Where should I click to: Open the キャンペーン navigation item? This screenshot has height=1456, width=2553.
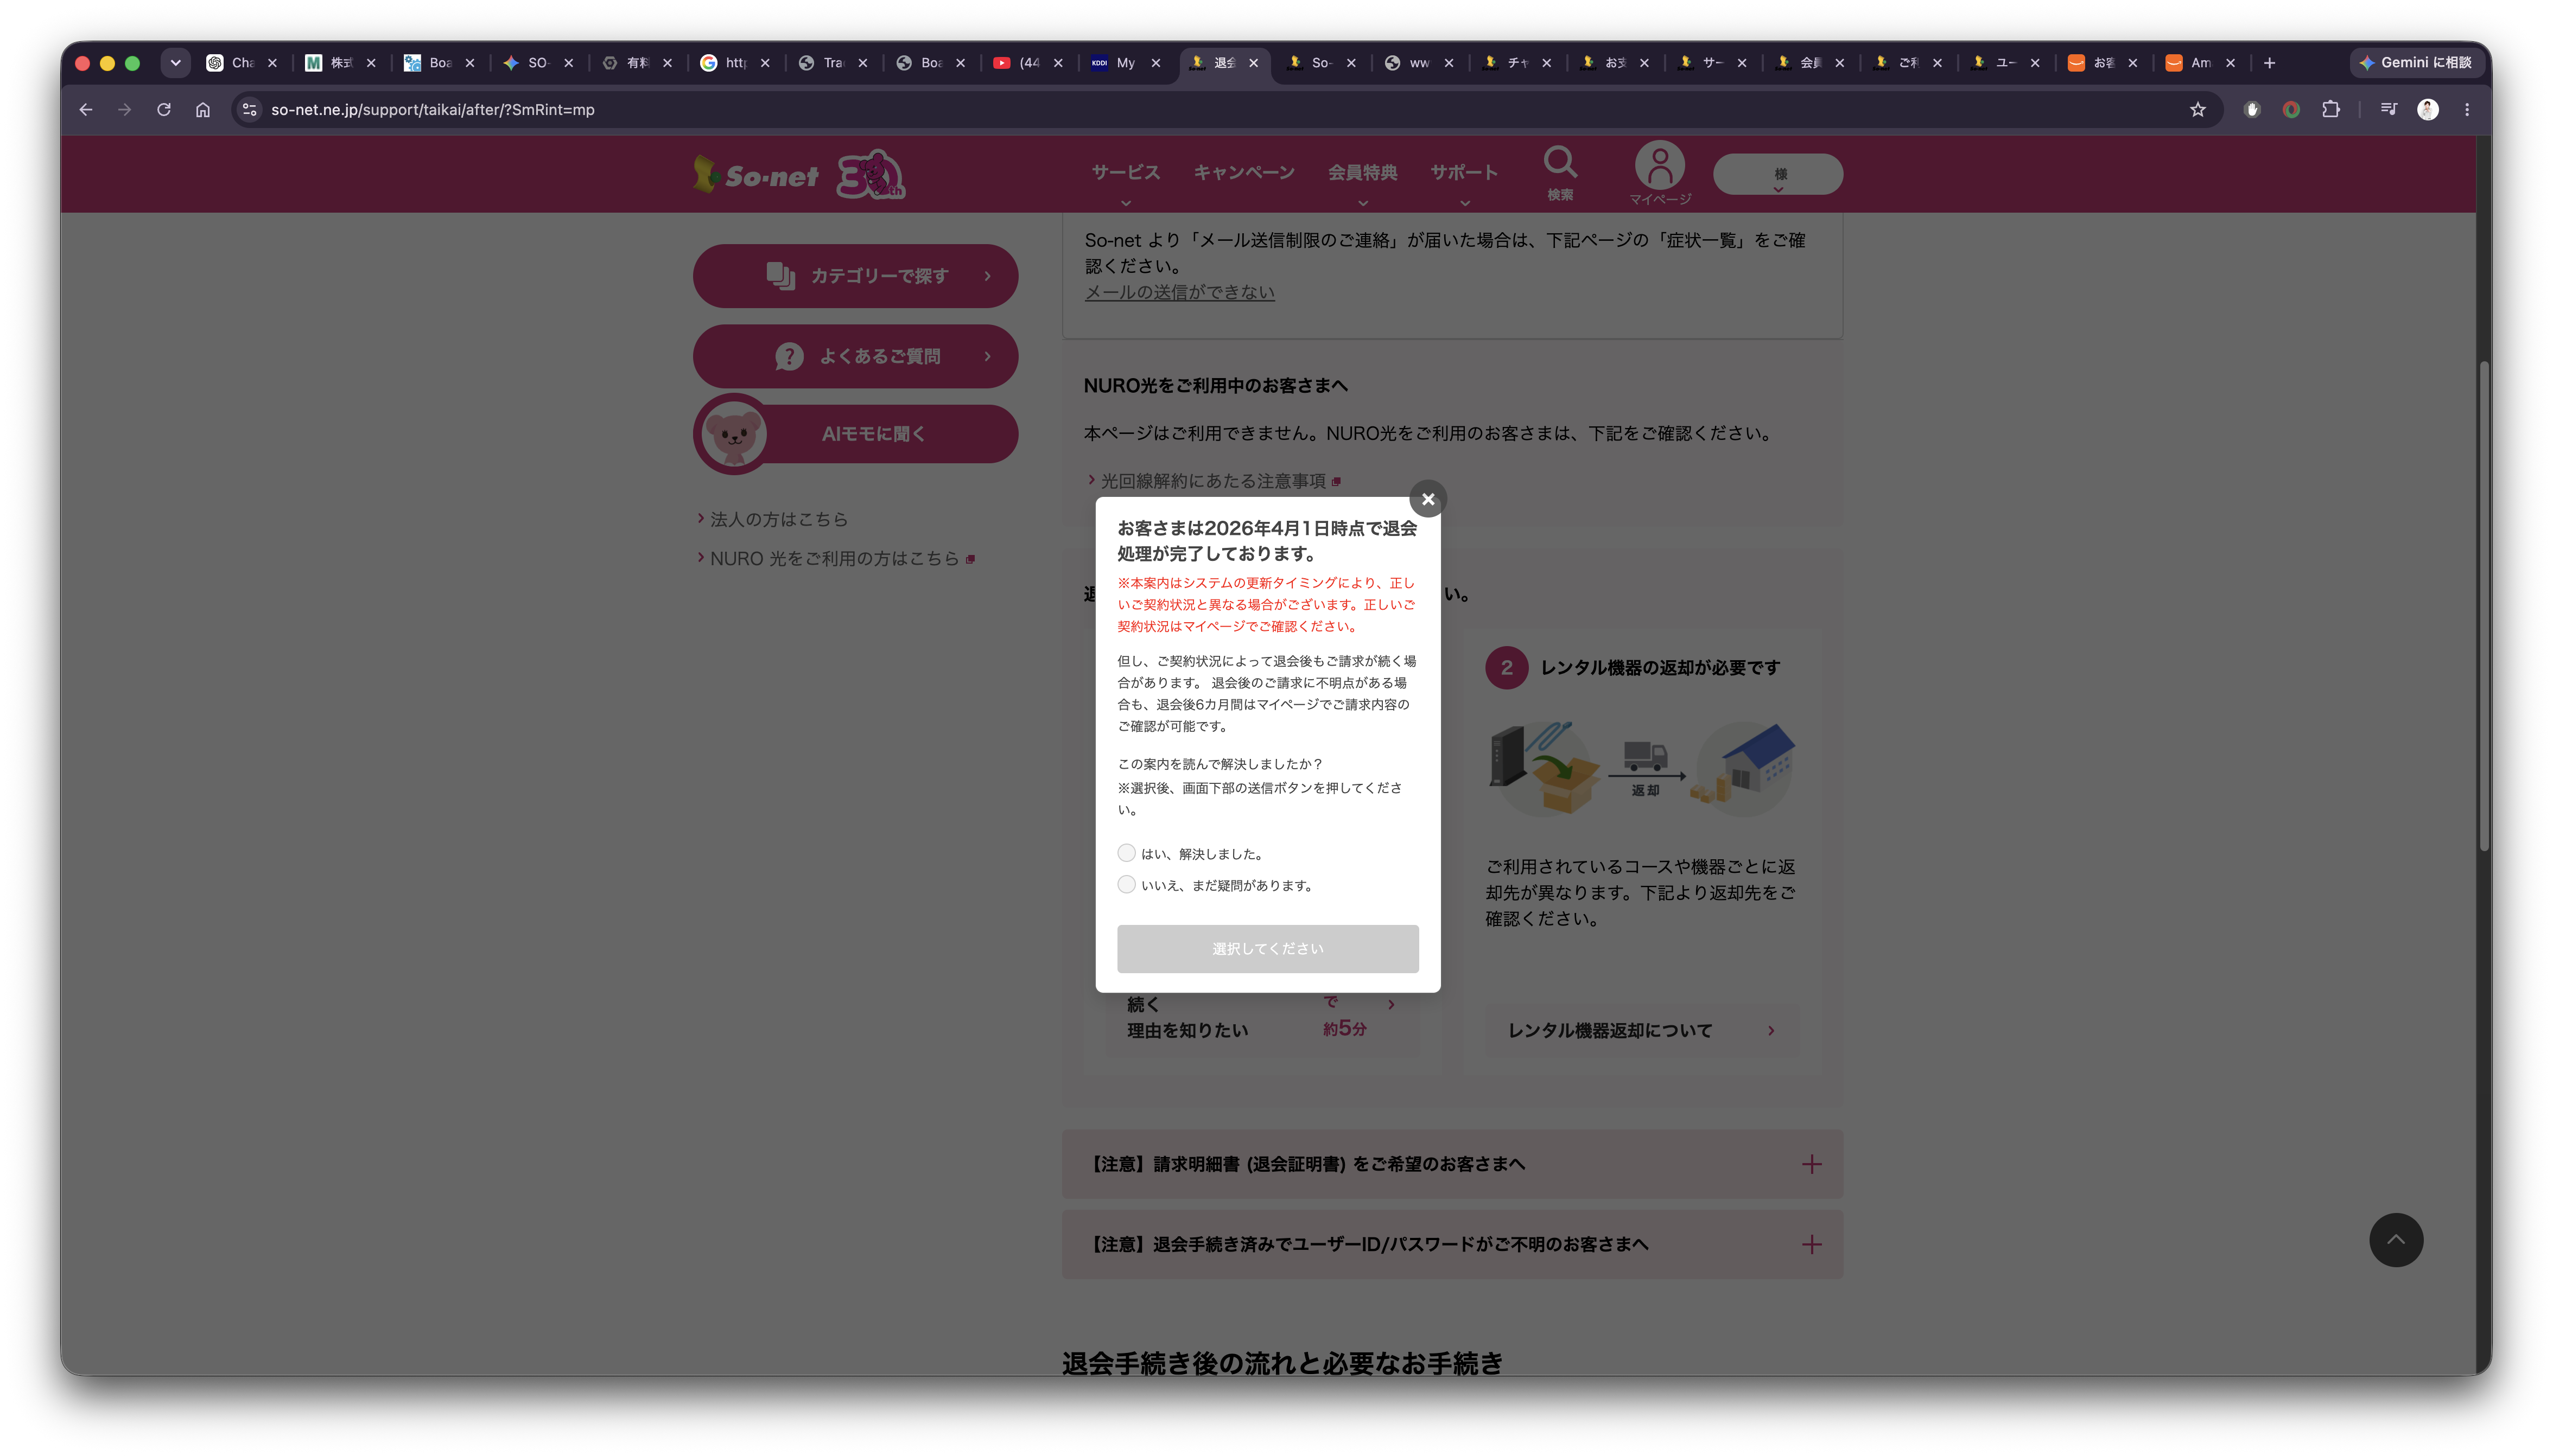point(1243,172)
